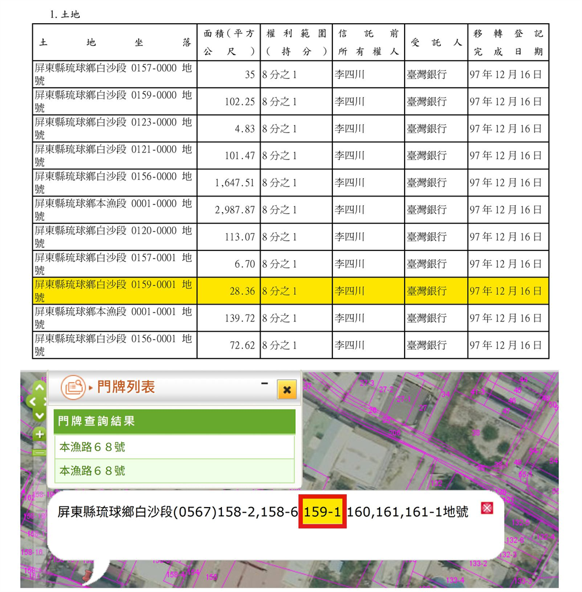Select the map zoom out minus icon
Viewport: 582px width, 592px height.
pyautogui.click(x=39, y=453)
